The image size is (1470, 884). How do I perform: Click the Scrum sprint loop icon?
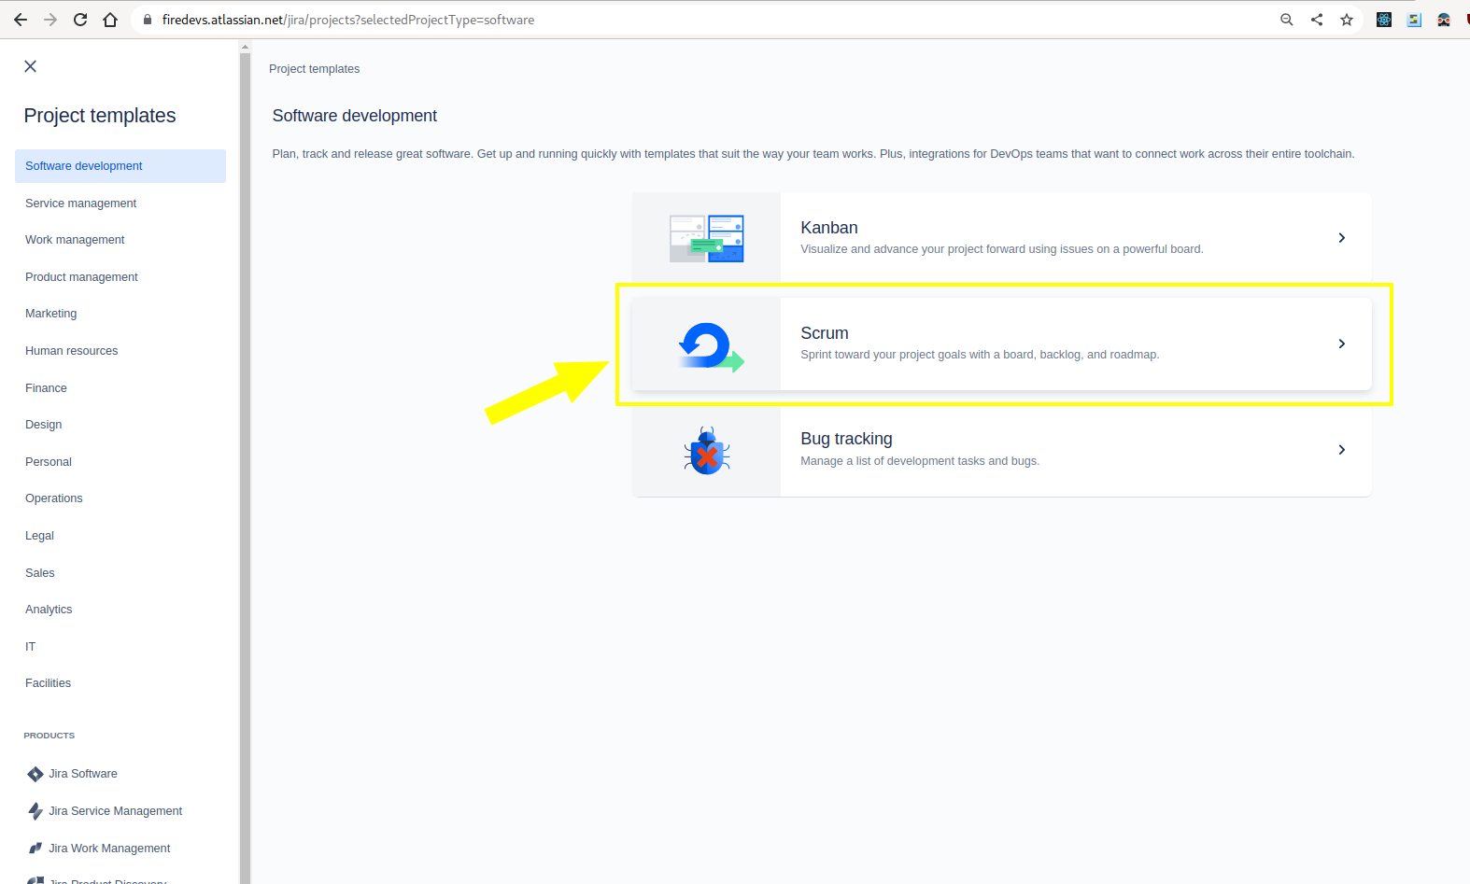click(711, 346)
